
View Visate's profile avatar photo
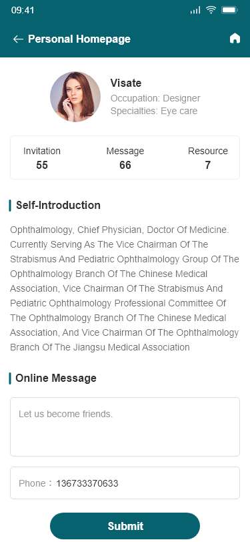[x=75, y=97]
